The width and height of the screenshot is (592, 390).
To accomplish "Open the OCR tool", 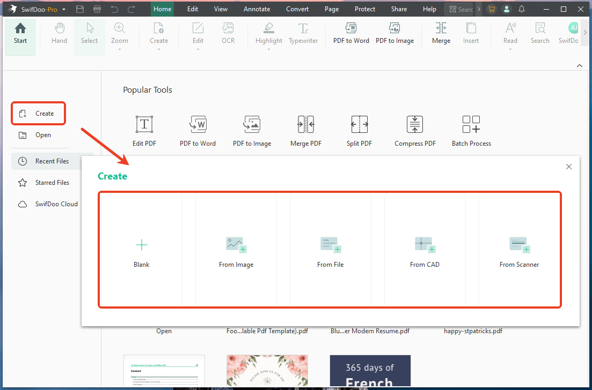I will click(x=228, y=34).
